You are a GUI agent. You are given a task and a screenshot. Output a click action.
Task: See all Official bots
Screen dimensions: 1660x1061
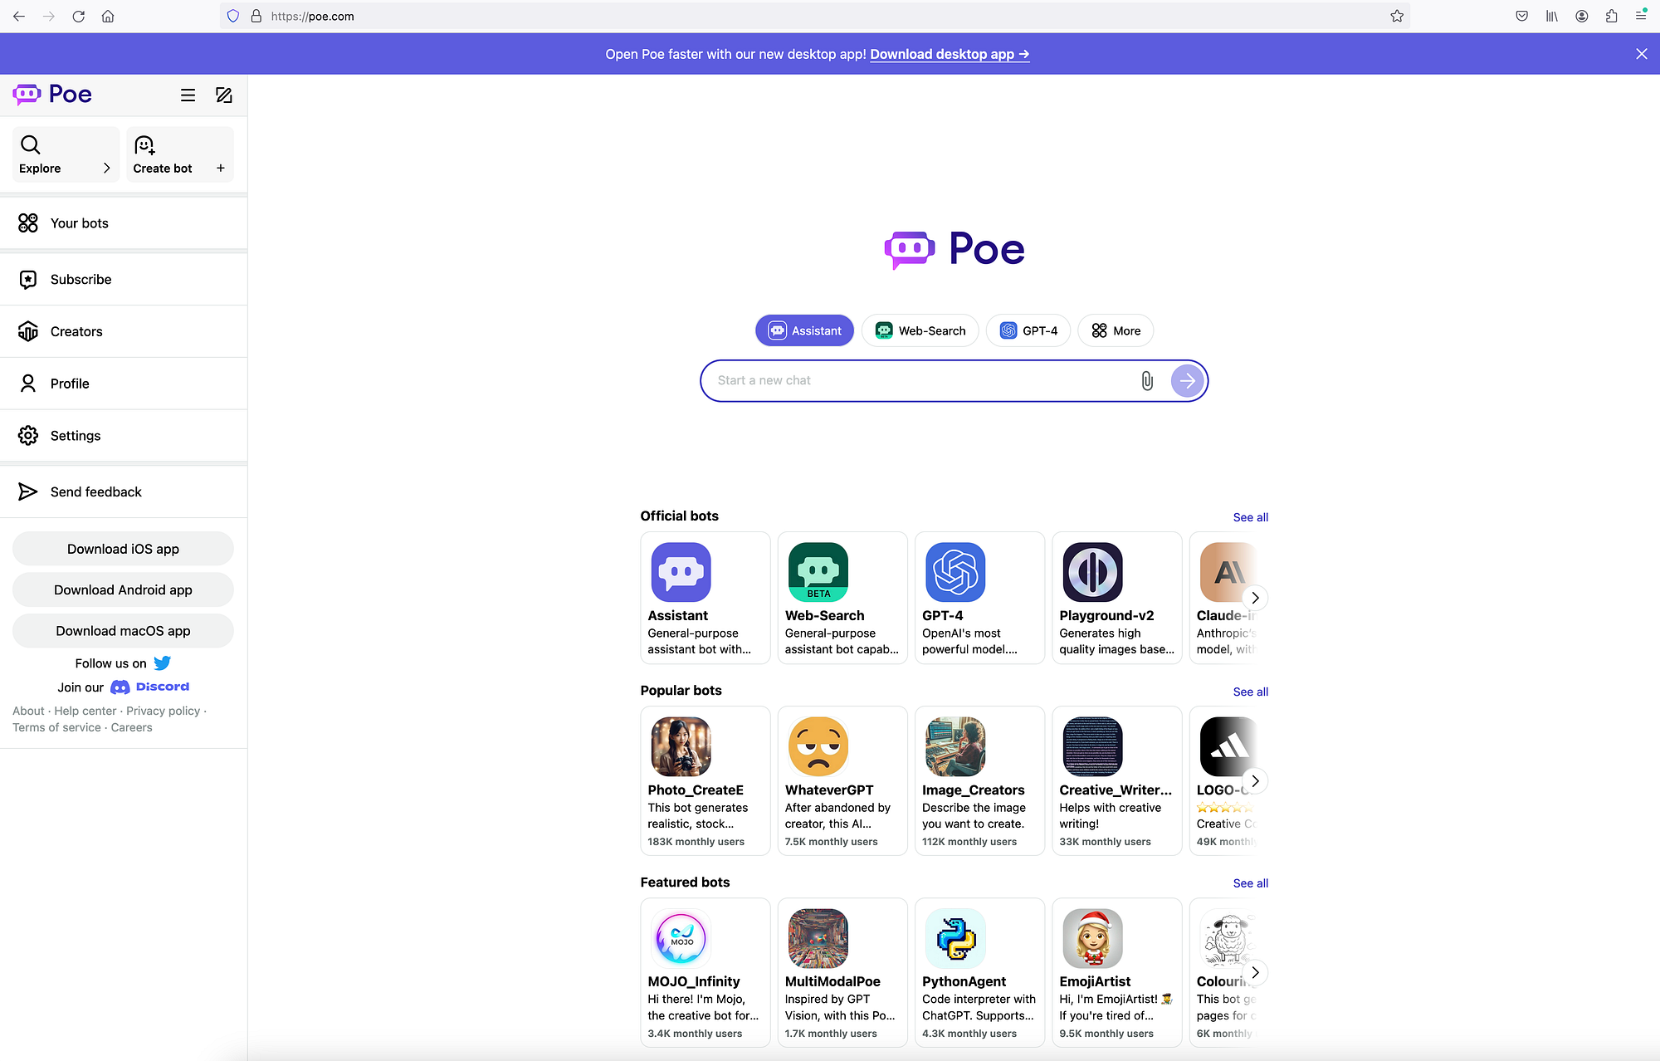pyautogui.click(x=1250, y=517)
